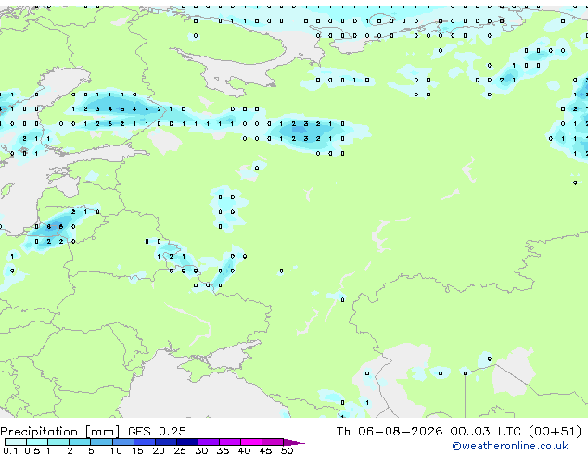Click the (00+51) forecast hour label
The height and width of the screenshot is (454, 588).
(555, 431)
